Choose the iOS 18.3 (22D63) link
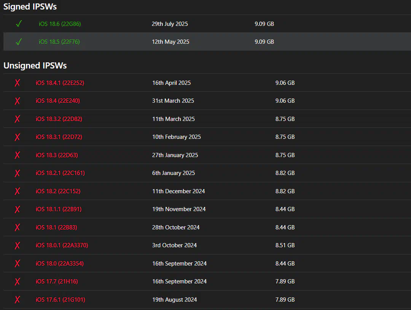 point(57,155)
